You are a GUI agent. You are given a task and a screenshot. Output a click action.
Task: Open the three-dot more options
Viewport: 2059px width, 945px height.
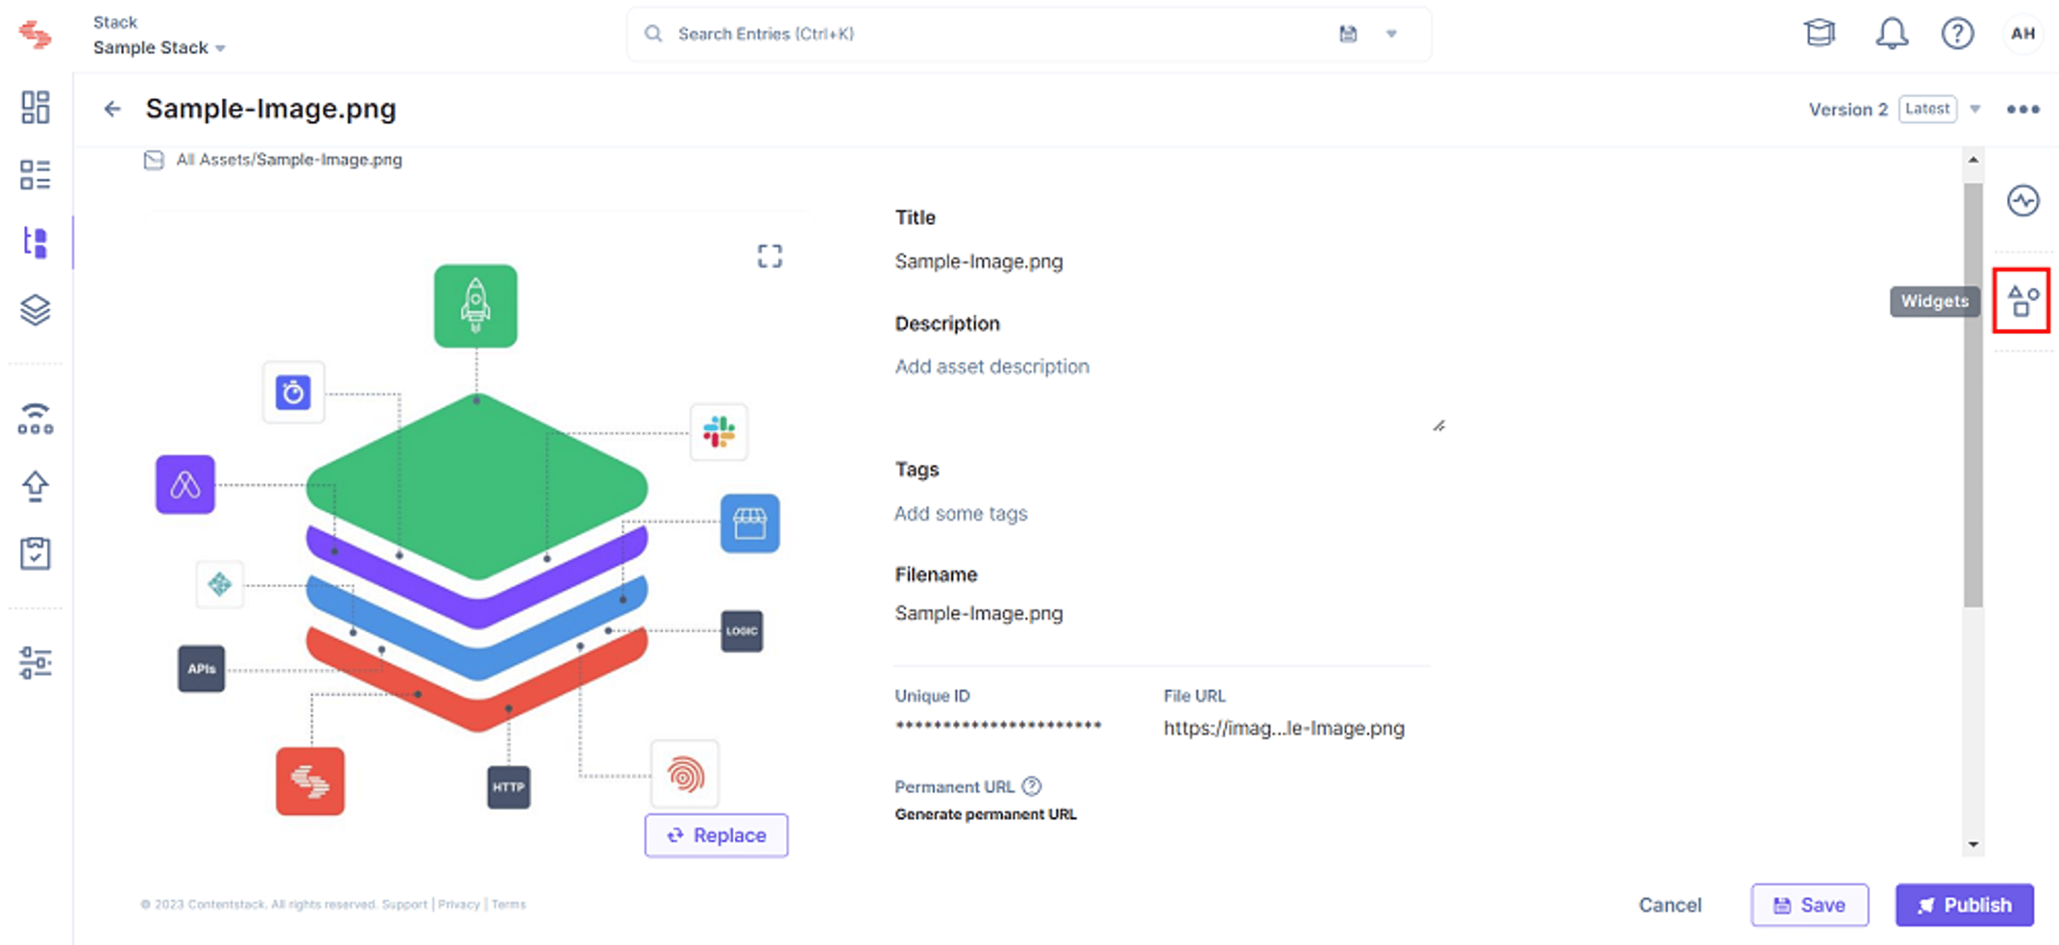(x=2022, y=109)
